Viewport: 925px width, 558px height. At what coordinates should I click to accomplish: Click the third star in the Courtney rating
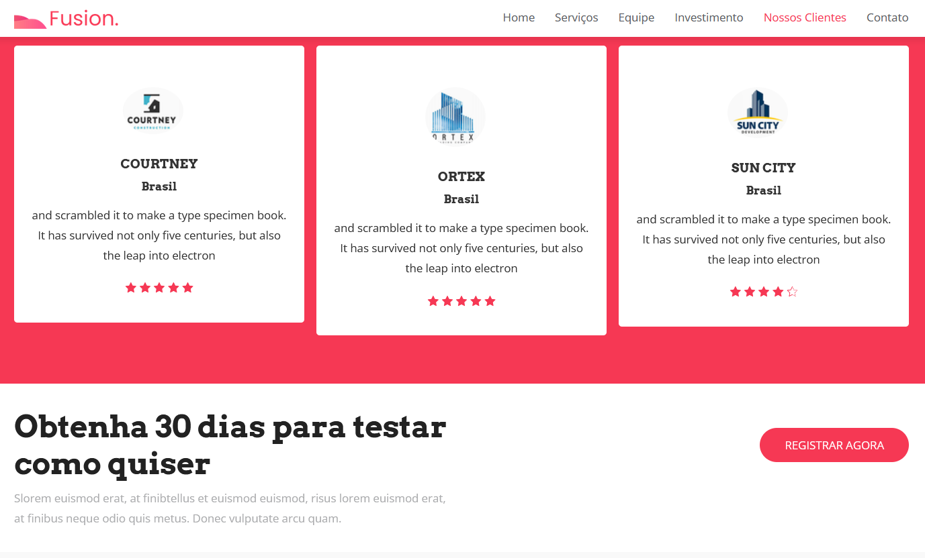159,288
